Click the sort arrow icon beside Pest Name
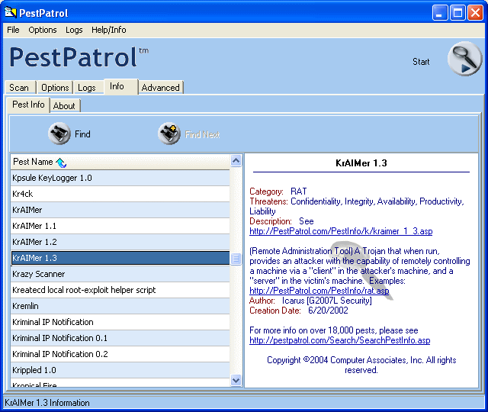The image size is (488, 412). point(61,163)
